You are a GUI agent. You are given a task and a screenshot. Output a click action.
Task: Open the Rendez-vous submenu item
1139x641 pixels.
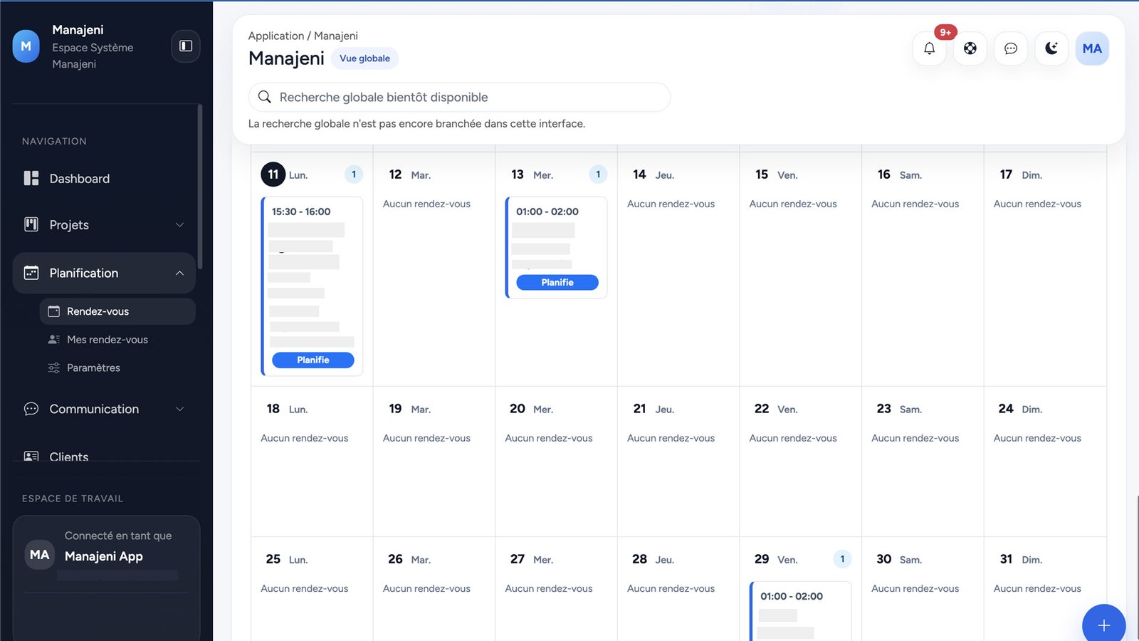point(117,311)
